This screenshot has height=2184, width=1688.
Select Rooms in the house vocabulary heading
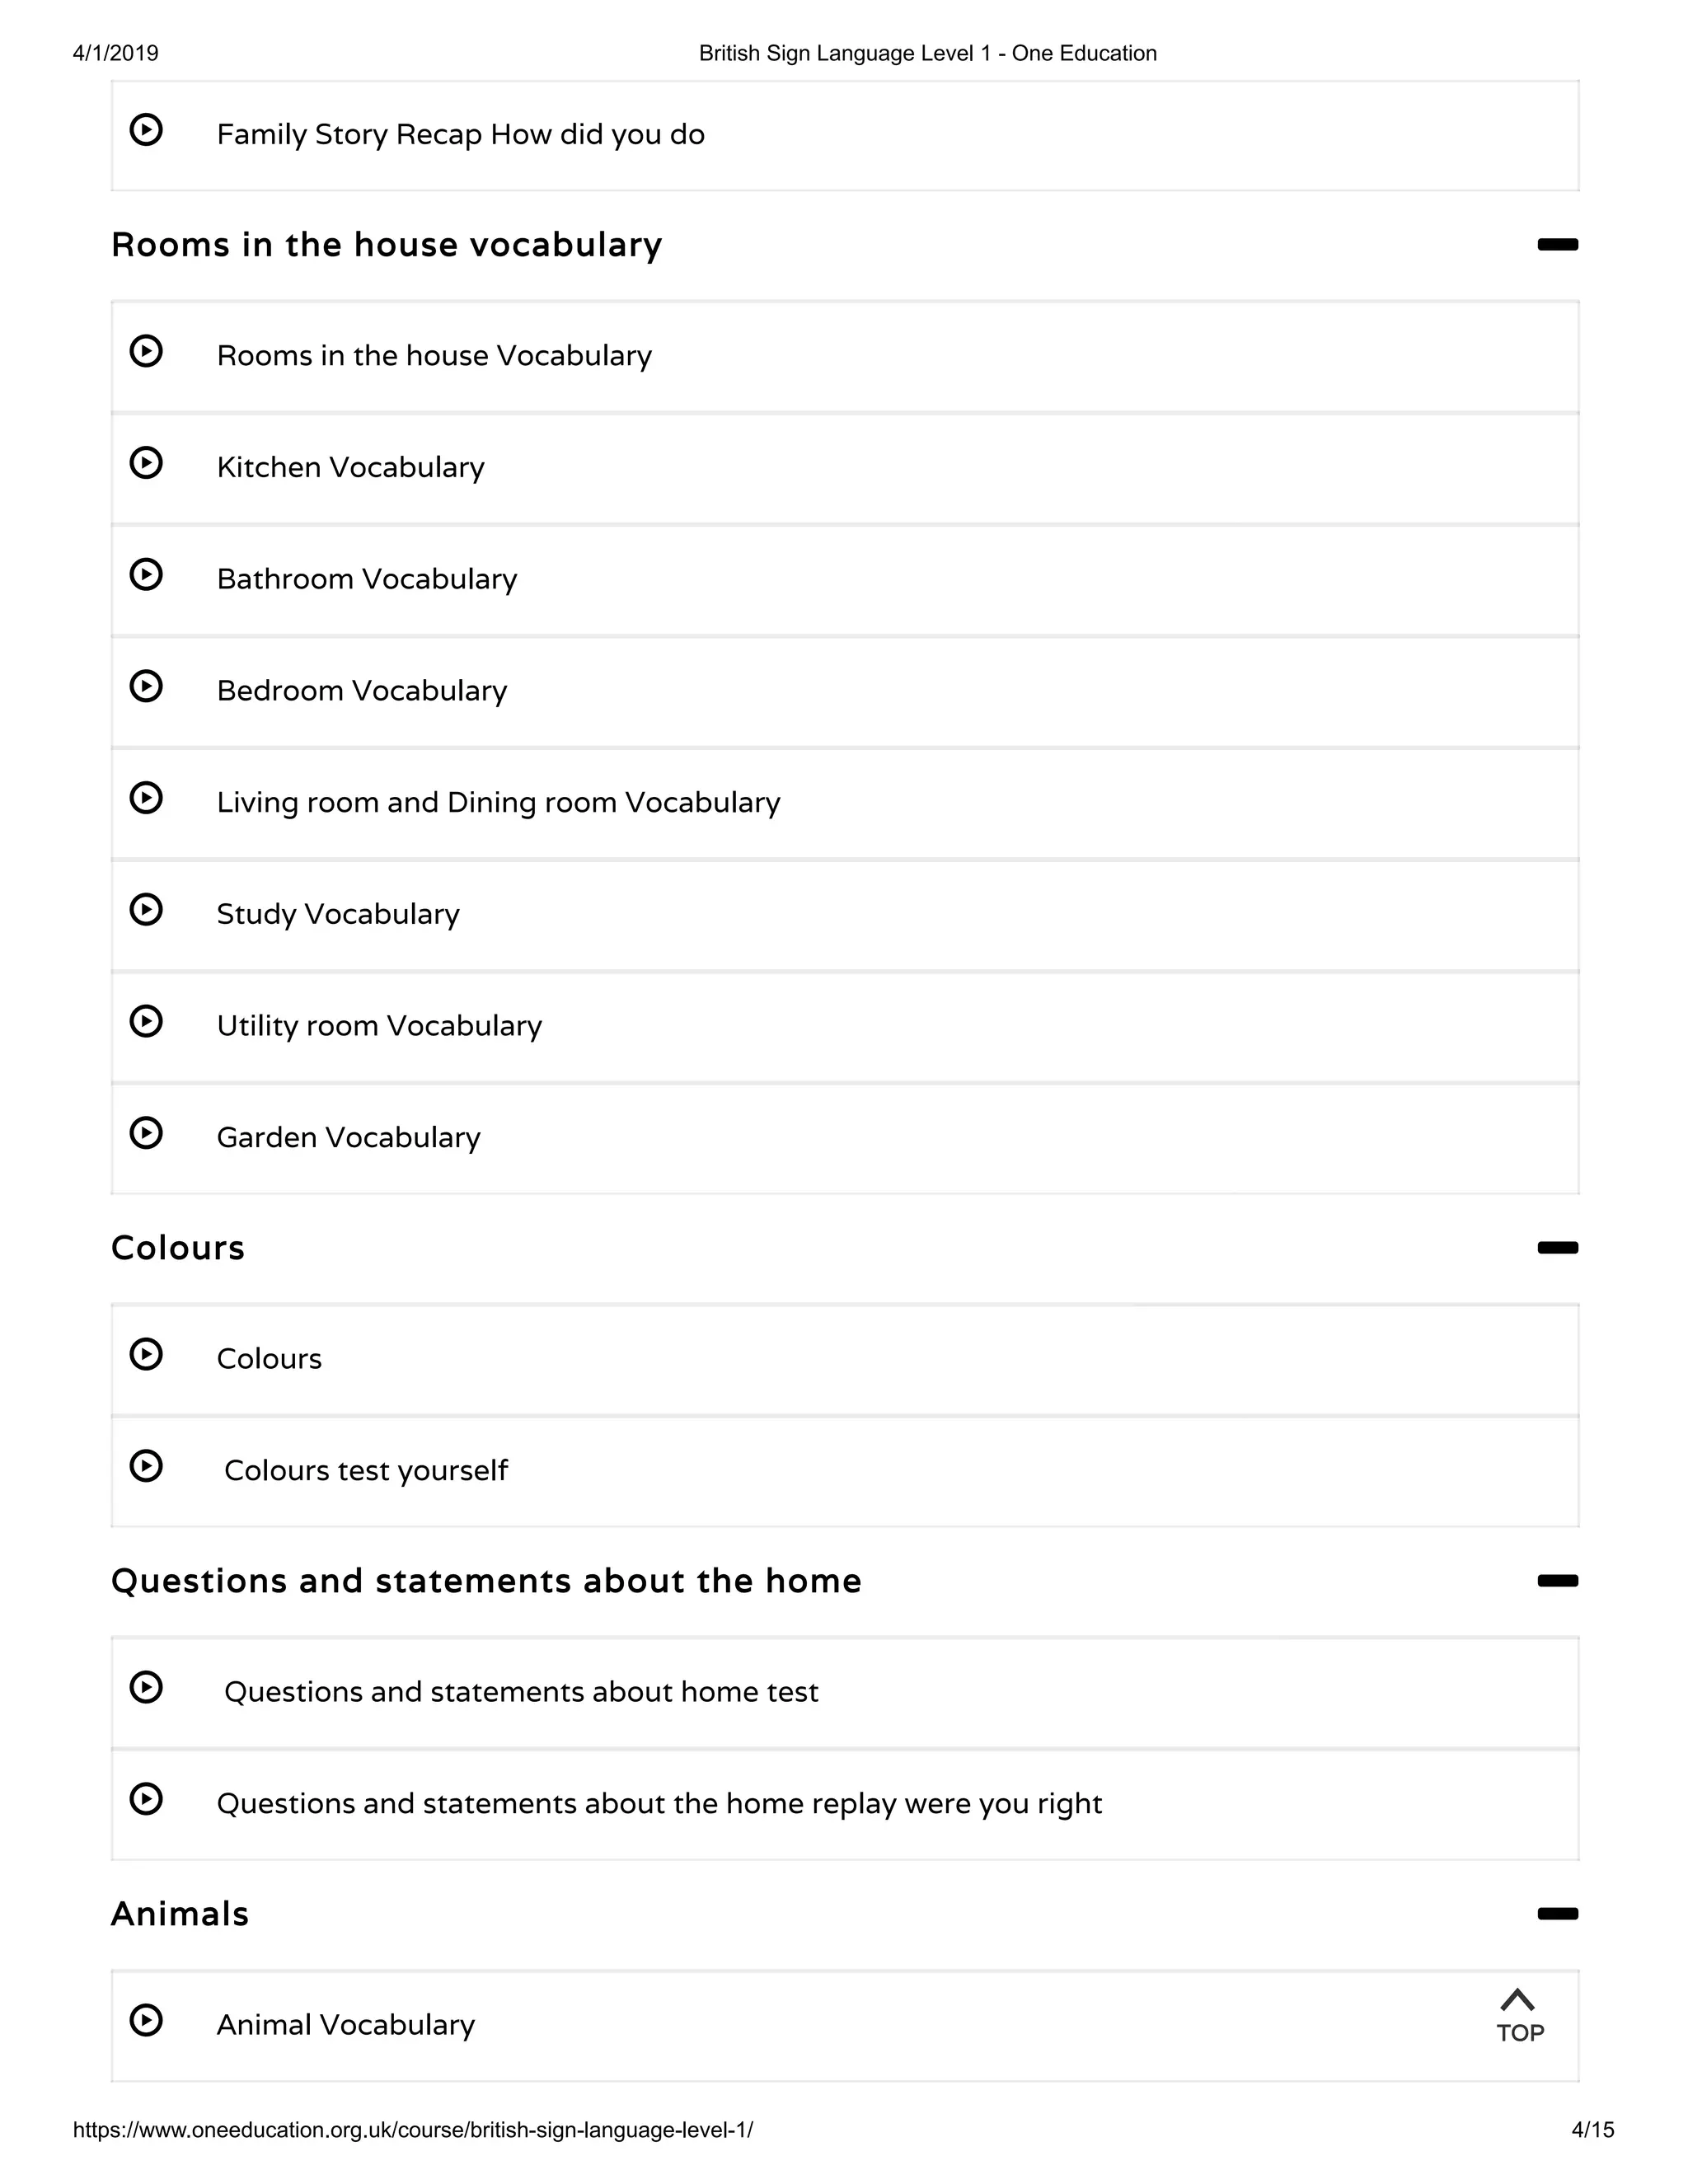pyautogui.click(x=386, y=245)
